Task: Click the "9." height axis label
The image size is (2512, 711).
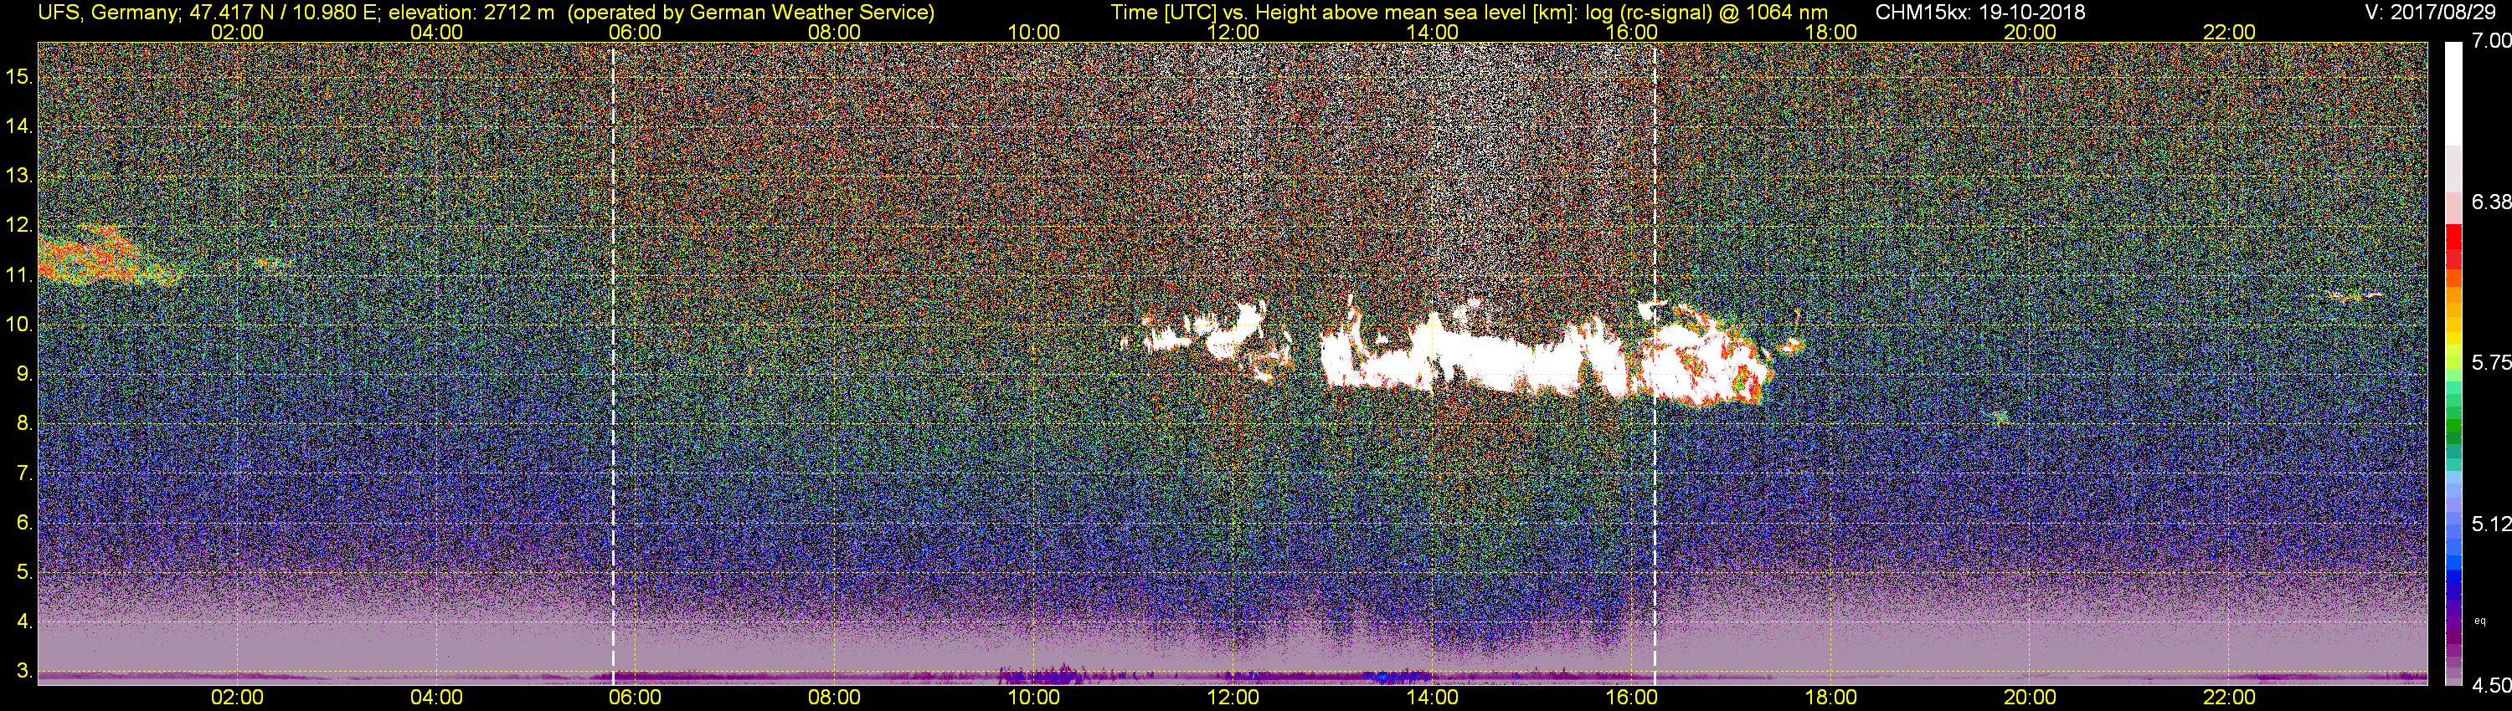Action: pos(25,374)
